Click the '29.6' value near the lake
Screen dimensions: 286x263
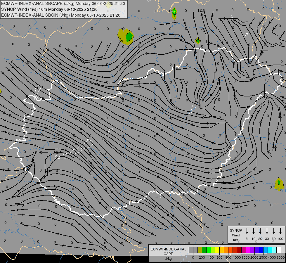click(x=58, y=153)
